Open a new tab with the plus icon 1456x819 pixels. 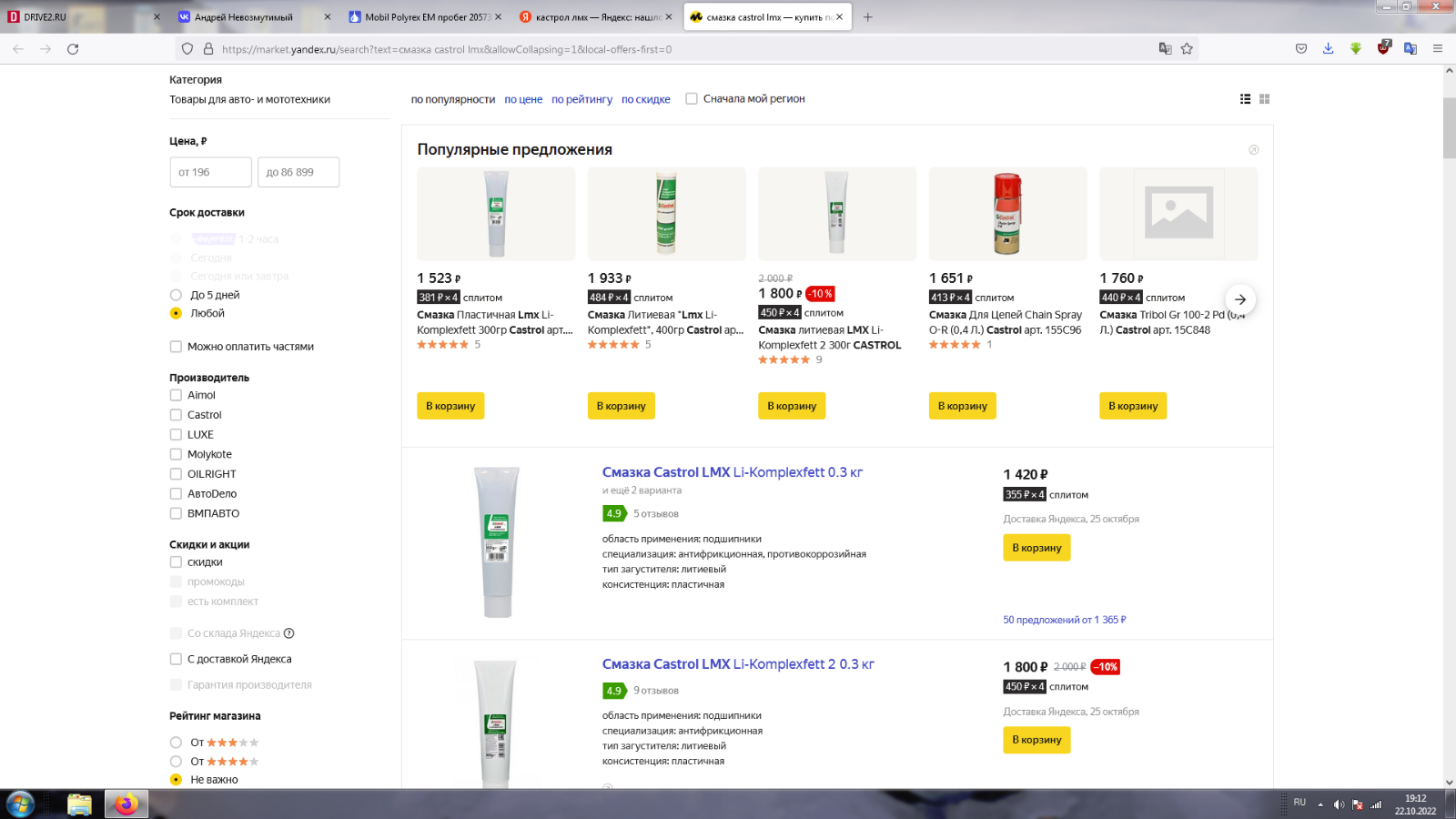coord(868,17)
